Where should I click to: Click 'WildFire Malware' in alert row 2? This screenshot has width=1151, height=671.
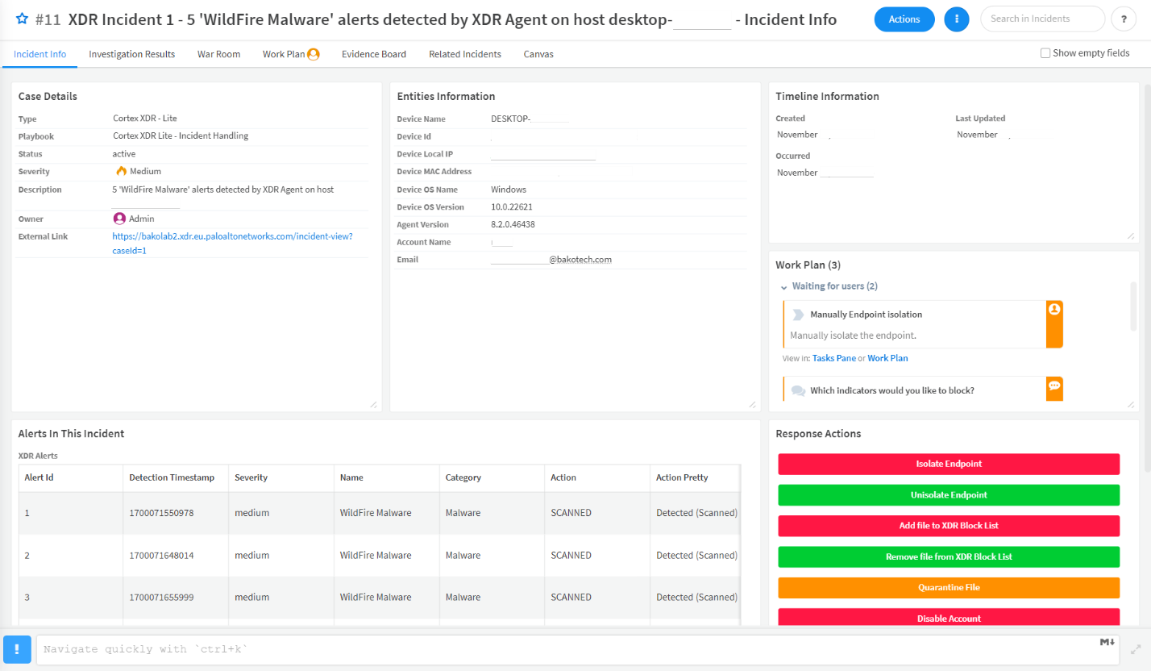point(376,555)
